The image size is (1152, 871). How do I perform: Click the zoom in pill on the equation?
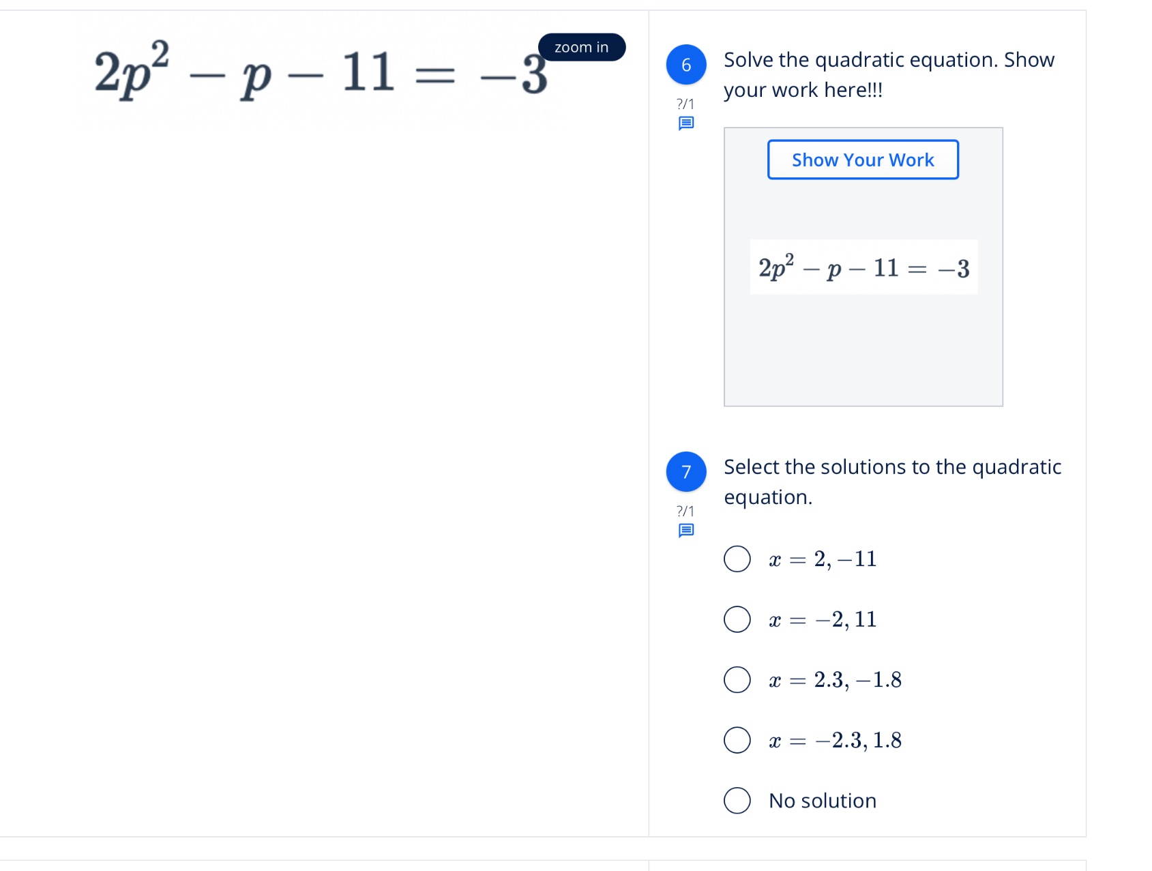[580, 47]
